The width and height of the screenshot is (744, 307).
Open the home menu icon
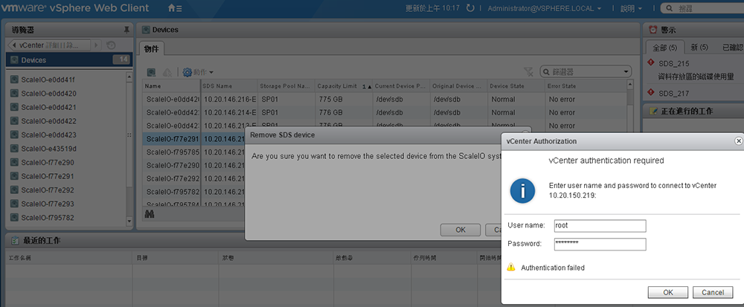(175, 8)
